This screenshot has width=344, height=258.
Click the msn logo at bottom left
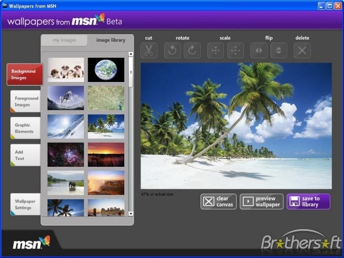click(31, 242)
